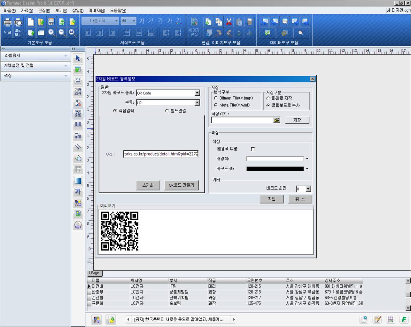Open the 2차원 바코드 종류 dropdown
This screenshot has width=411, height=327.
(197, 93)
